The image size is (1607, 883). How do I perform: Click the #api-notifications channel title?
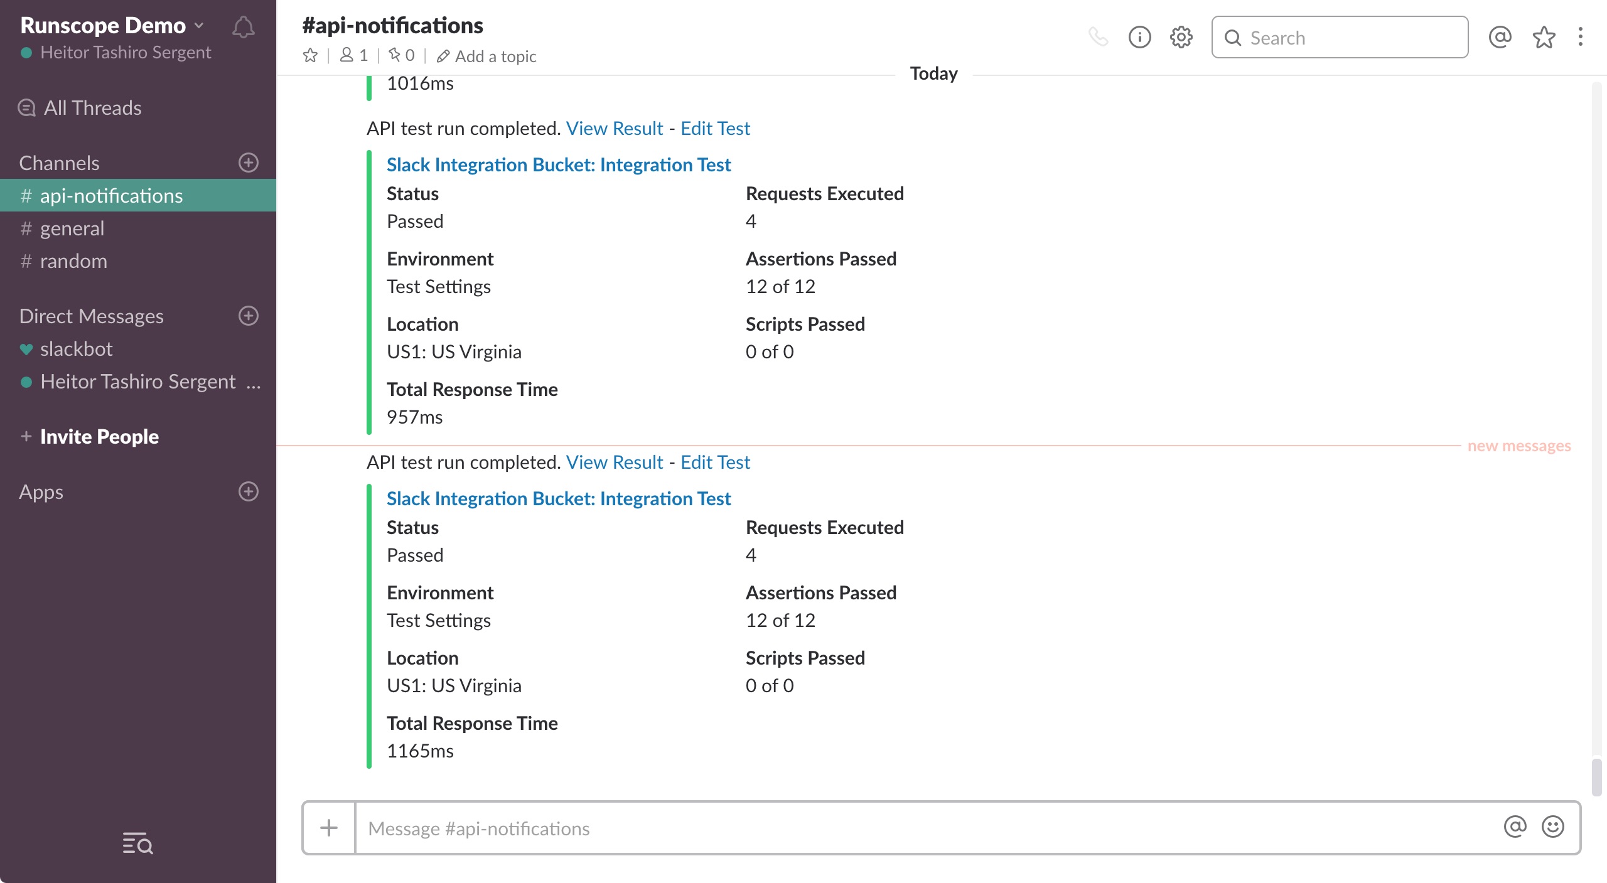tap(392, 25)
